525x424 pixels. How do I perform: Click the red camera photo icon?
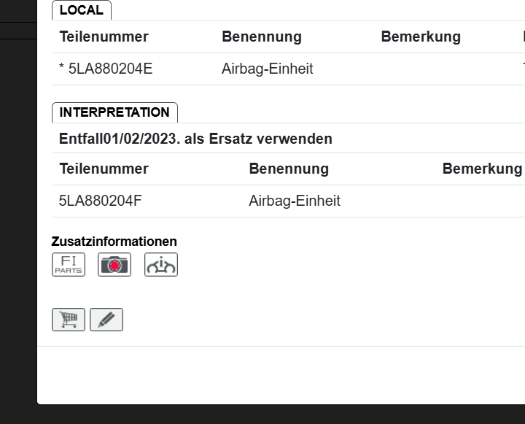coord(114,264)
